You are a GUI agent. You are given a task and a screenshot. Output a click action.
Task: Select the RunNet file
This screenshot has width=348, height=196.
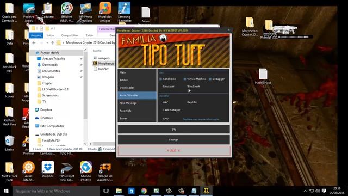tap(103, 69)
